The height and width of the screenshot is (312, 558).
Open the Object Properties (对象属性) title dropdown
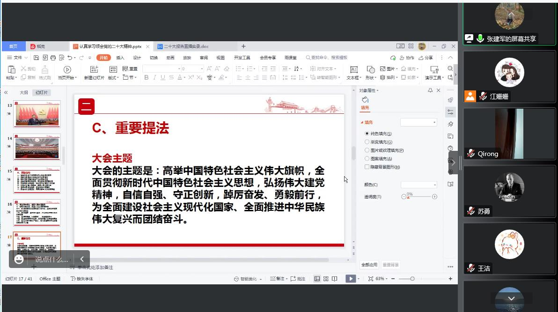[x=369, y=90]
